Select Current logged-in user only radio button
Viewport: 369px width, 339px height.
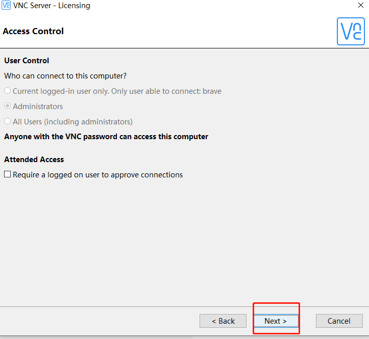8,91
